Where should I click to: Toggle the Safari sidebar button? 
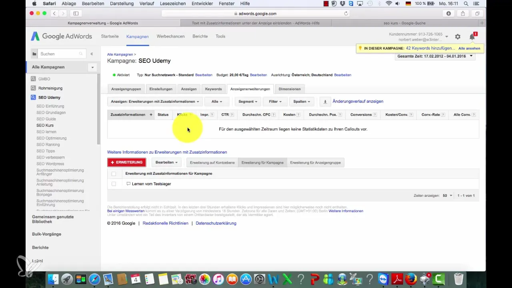click(76, 13)
